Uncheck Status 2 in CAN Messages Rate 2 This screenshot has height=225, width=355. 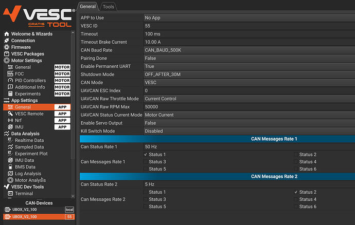296,192
